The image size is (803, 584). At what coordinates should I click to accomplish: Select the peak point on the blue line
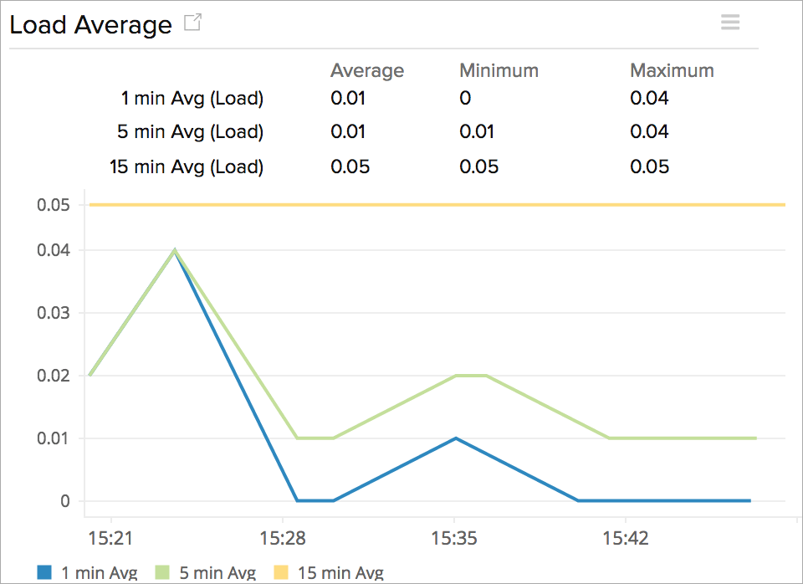pyautogui.click(x=174, y=251)
